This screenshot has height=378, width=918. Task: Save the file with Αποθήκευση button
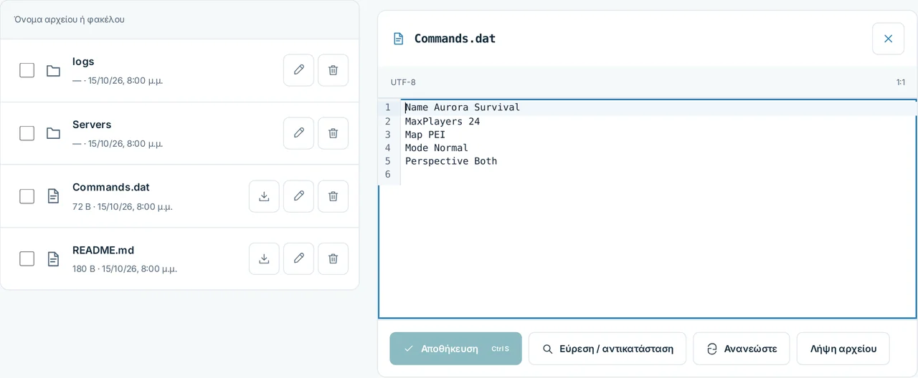455,349
